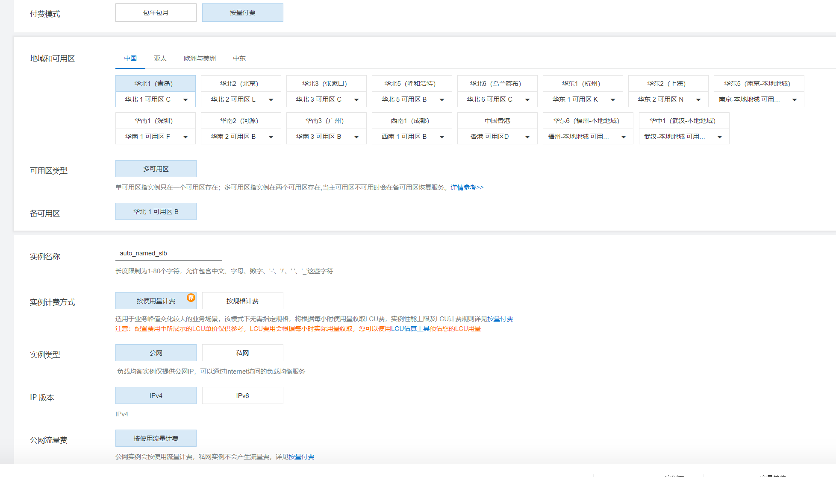Image resolution: width=836 pixels, height=477 pixels.
Task: Expand 华南 3 可用区 B dropdown
Action: [x=356, y=137]
